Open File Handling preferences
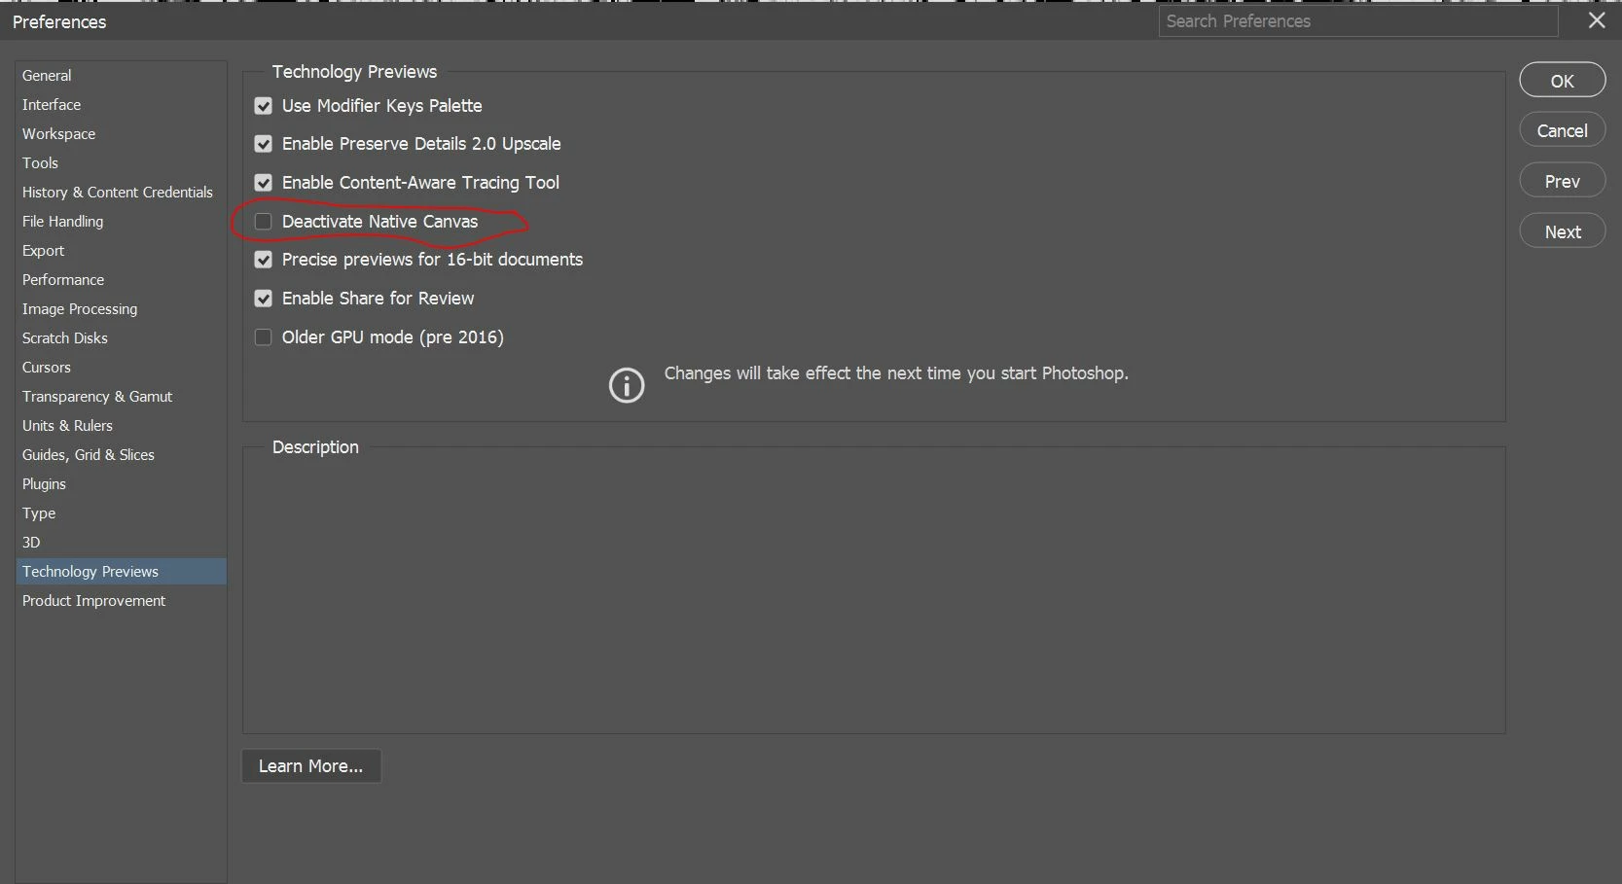 click(x=121, y=221)
